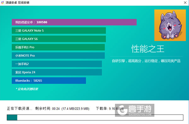189x124 pixels.
Task: Click the blue Bluestacks 58265 bar
Action: (49, 80)
